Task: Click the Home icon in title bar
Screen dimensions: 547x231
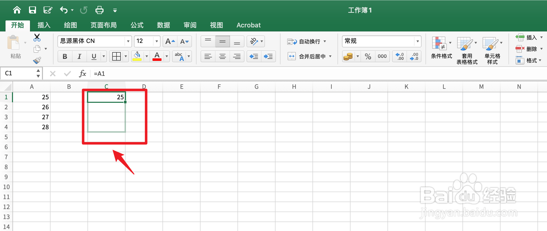Action: [x=17, y=10]
